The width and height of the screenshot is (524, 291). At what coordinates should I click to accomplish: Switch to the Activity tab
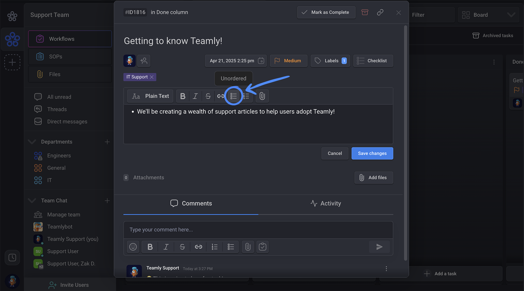pyautogui.click(x=326, y=204)
